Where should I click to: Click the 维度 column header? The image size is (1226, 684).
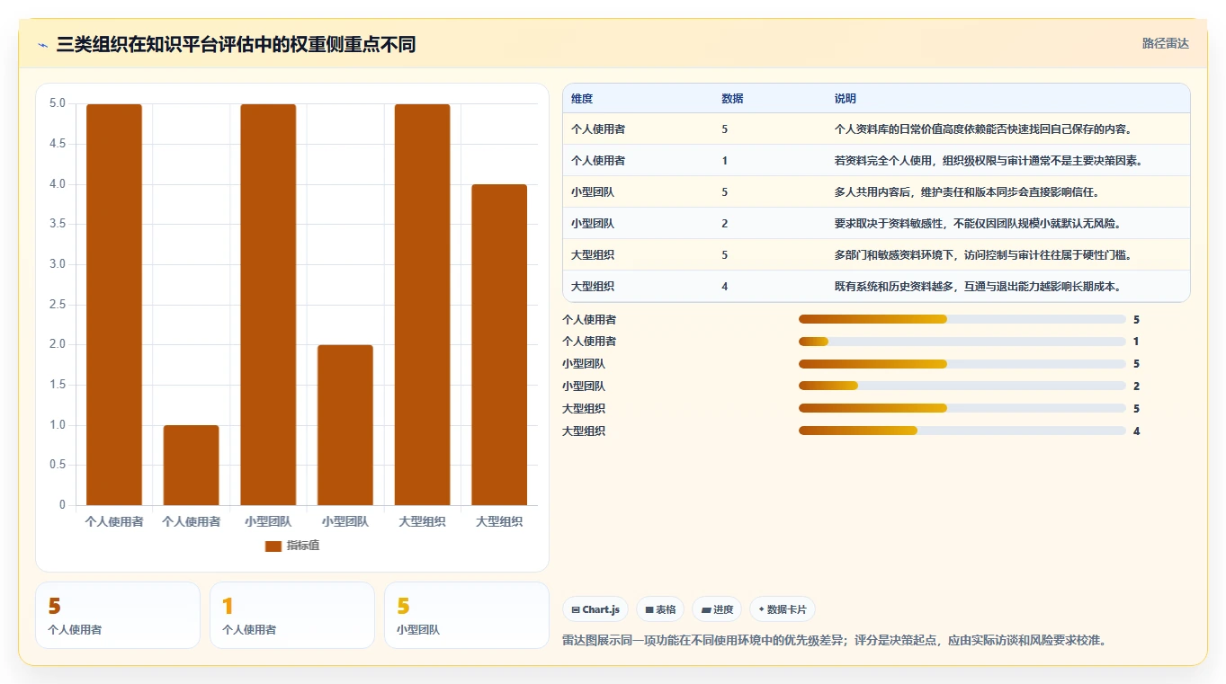pyautogui.click(x=582, y=99)
